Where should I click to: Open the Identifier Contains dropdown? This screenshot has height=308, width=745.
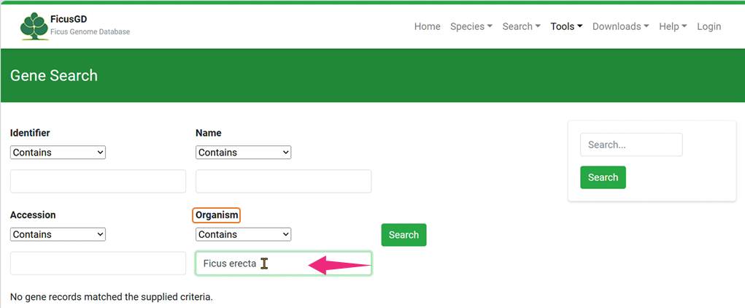[x=58, y=153]
